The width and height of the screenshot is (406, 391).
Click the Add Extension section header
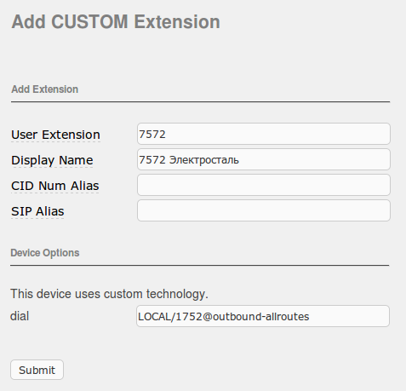(44, 89)
